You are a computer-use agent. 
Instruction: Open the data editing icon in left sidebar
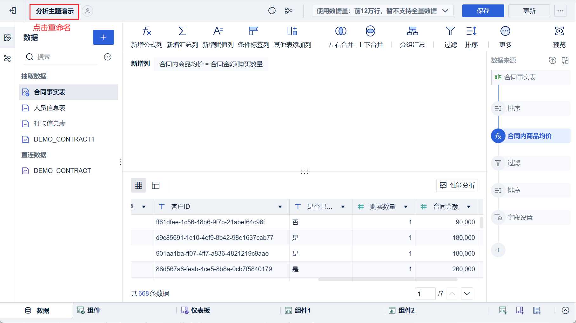(7, 37)
